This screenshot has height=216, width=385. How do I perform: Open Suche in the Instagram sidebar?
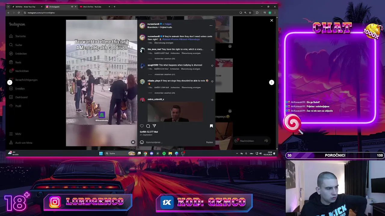pos(16,45)
